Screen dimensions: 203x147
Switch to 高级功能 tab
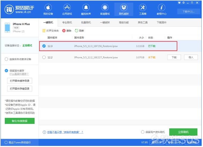124,23
